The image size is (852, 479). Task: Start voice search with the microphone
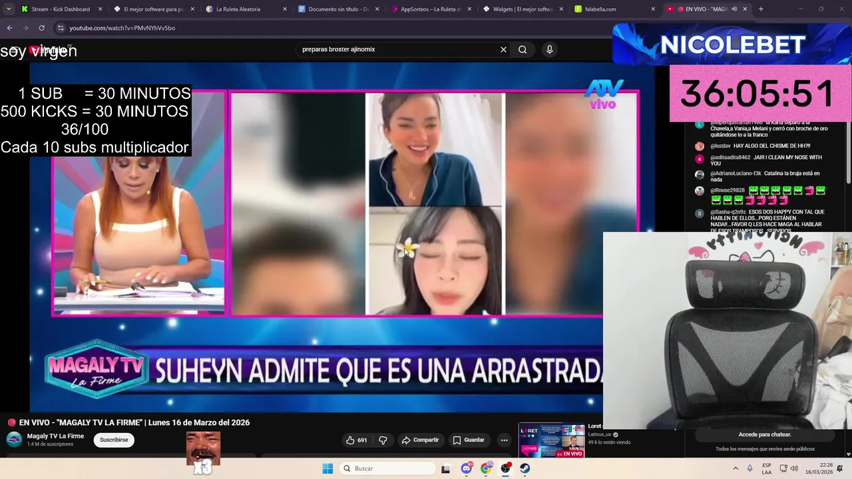[549, 49]
